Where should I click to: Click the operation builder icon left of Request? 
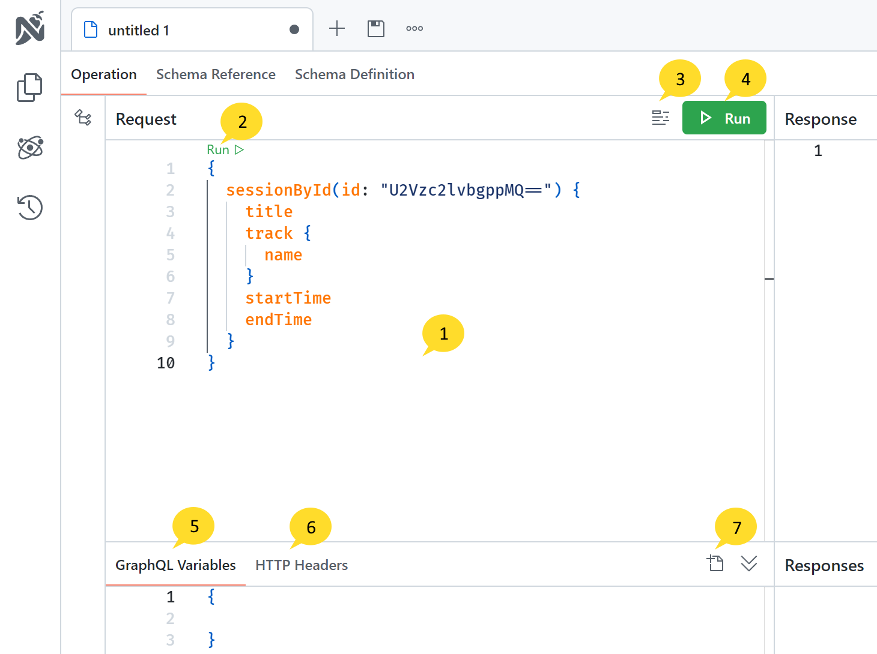coord(83,118)
